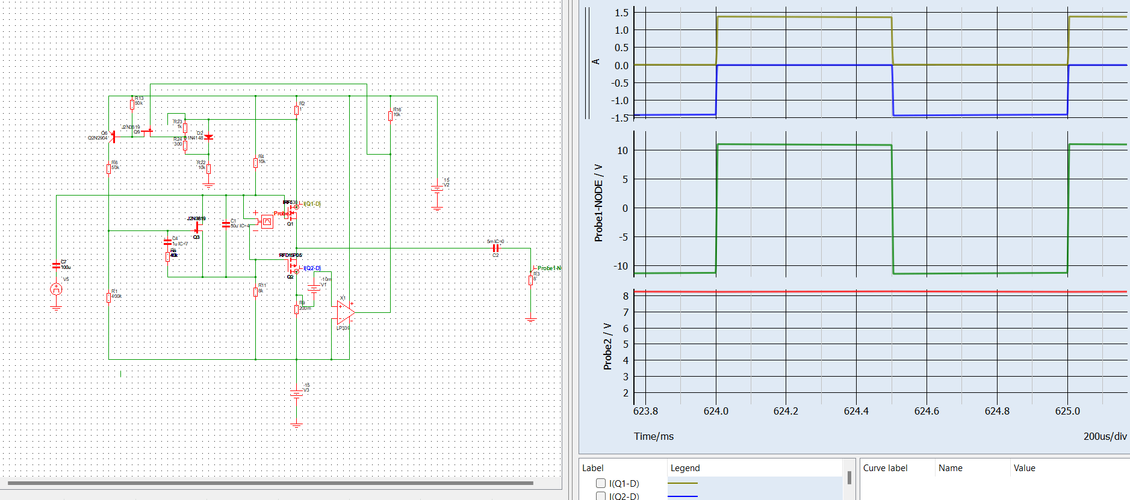Select load resistor R3
Screen dimensions: 1130x500
(531, 280)
